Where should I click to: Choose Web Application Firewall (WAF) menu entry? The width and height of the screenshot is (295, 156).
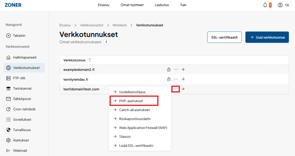pyautogui.click(x=143, y=128)
